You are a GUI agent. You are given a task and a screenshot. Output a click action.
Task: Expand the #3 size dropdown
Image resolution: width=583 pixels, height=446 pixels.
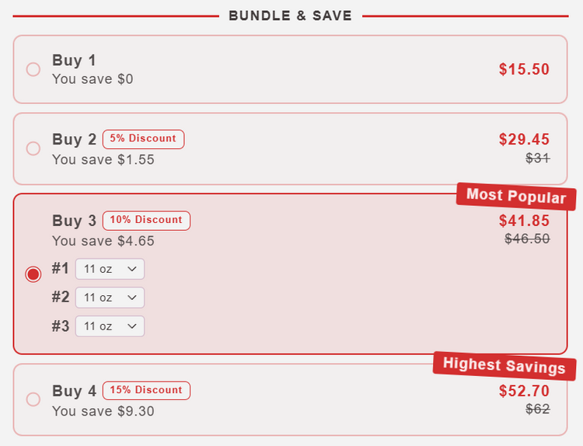[110, 326]
